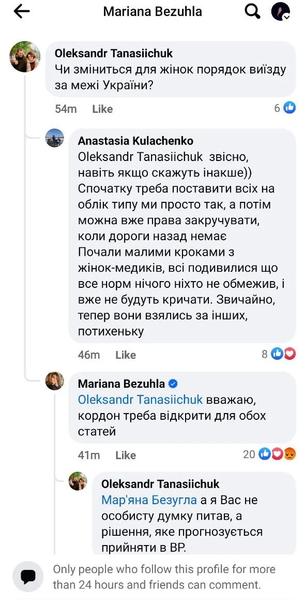Click the heart reaction icon on Anastasia's comment
This screenshot has width=304, height=601.
pyautogui.click(x=290, y=354)
